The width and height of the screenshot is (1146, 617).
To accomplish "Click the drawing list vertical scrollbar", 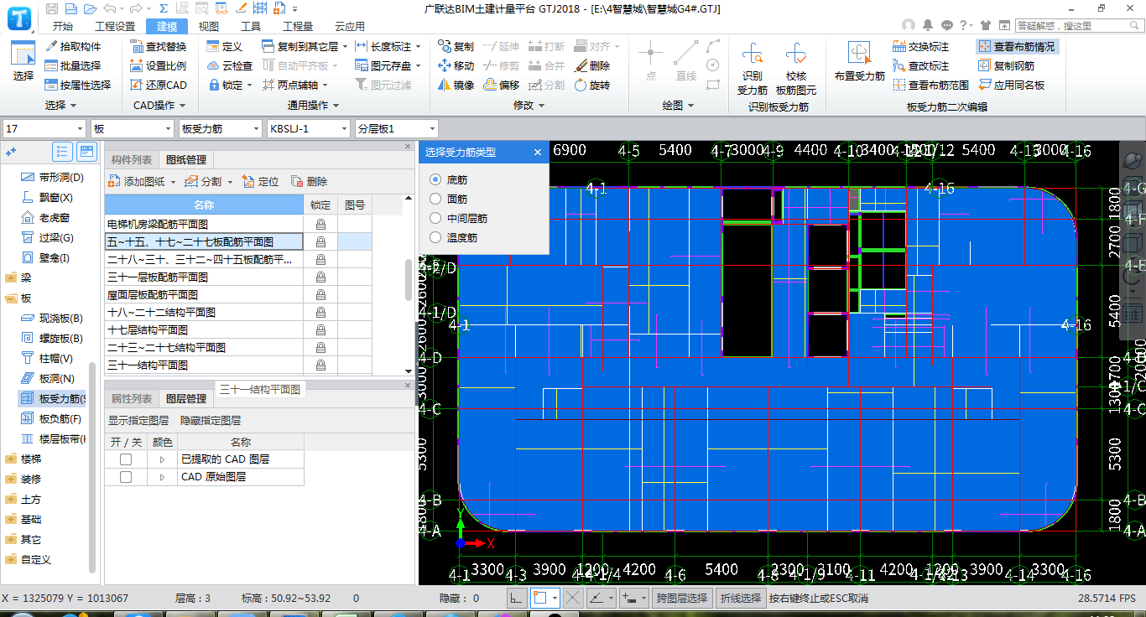I will [x=409, y=279].
